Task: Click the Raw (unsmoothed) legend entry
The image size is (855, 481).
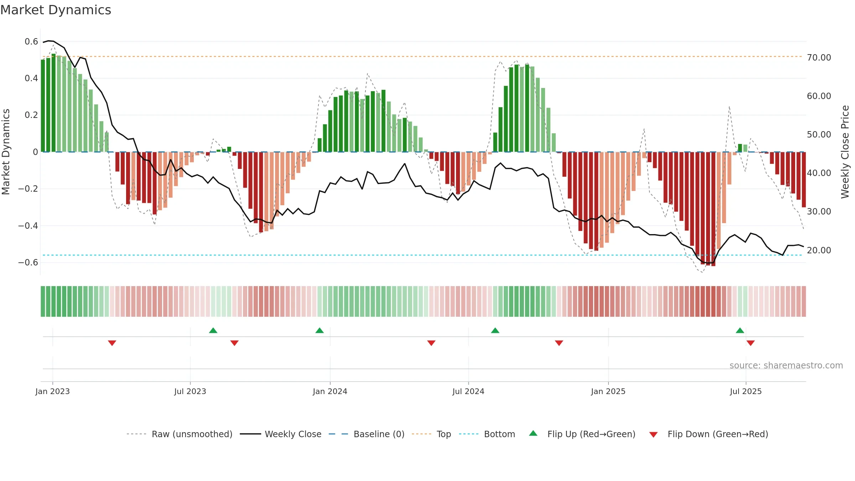Action: coord(179,434)
